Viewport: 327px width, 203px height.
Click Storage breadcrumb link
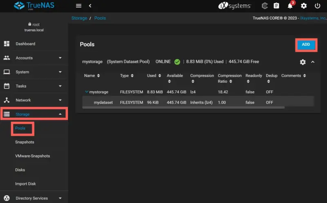coord(79,18)
